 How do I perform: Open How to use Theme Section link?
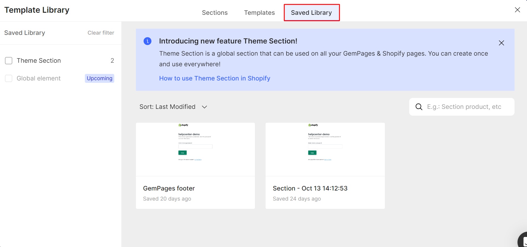(215, 78)
